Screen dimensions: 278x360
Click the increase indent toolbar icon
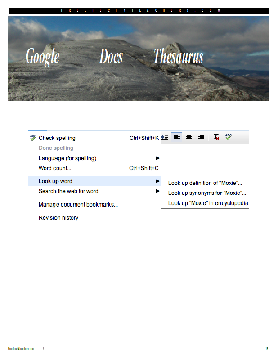coord(165,137)
